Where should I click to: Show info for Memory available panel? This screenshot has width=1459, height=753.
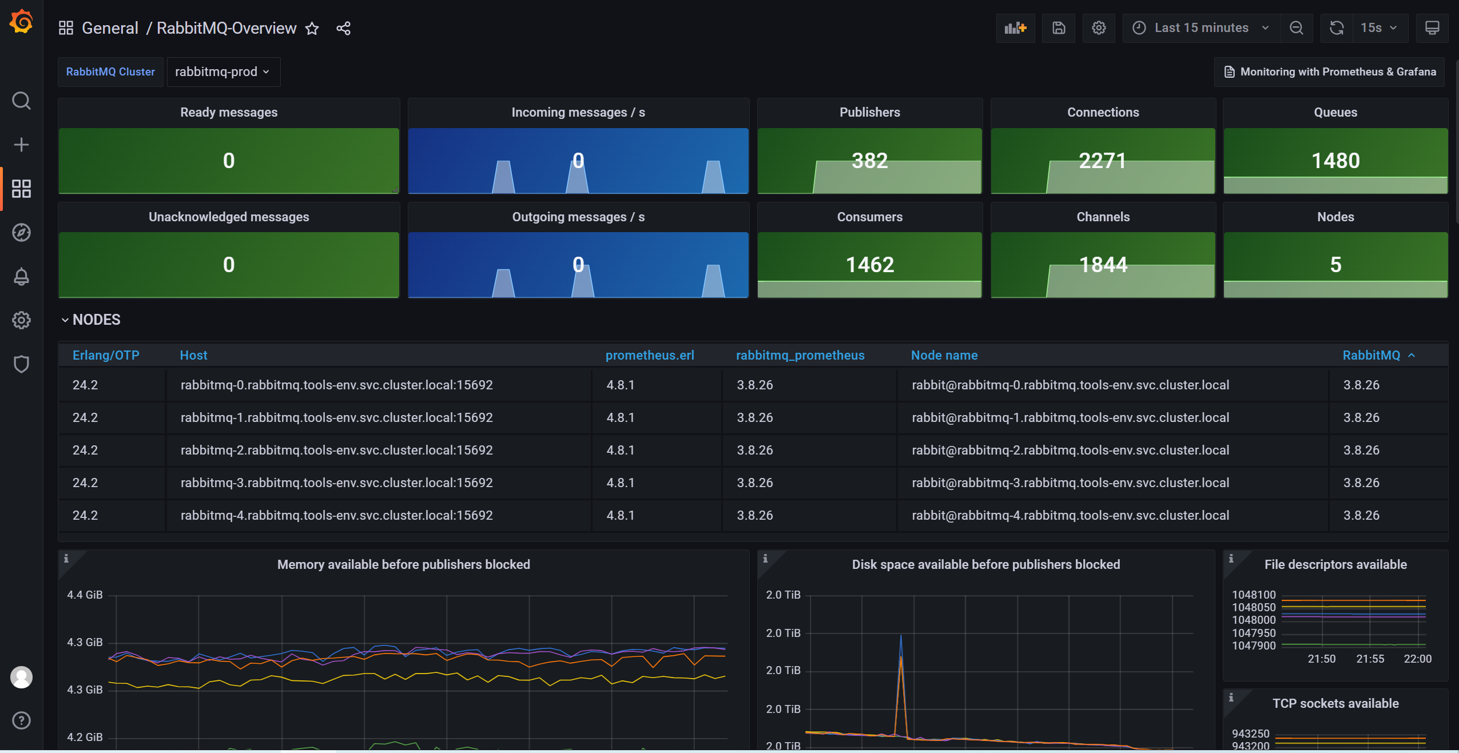66,558
